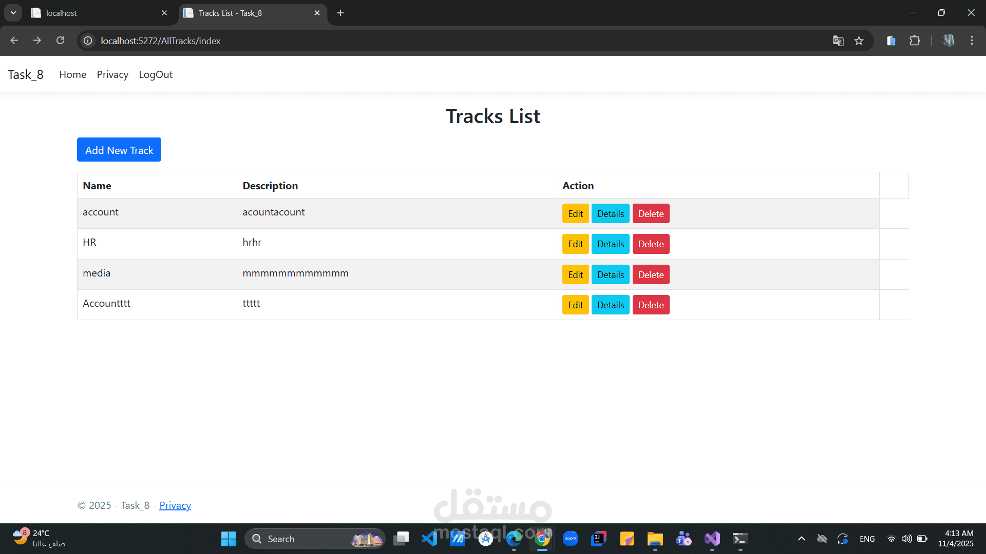Open the footer Privacy link

point(175,505)
